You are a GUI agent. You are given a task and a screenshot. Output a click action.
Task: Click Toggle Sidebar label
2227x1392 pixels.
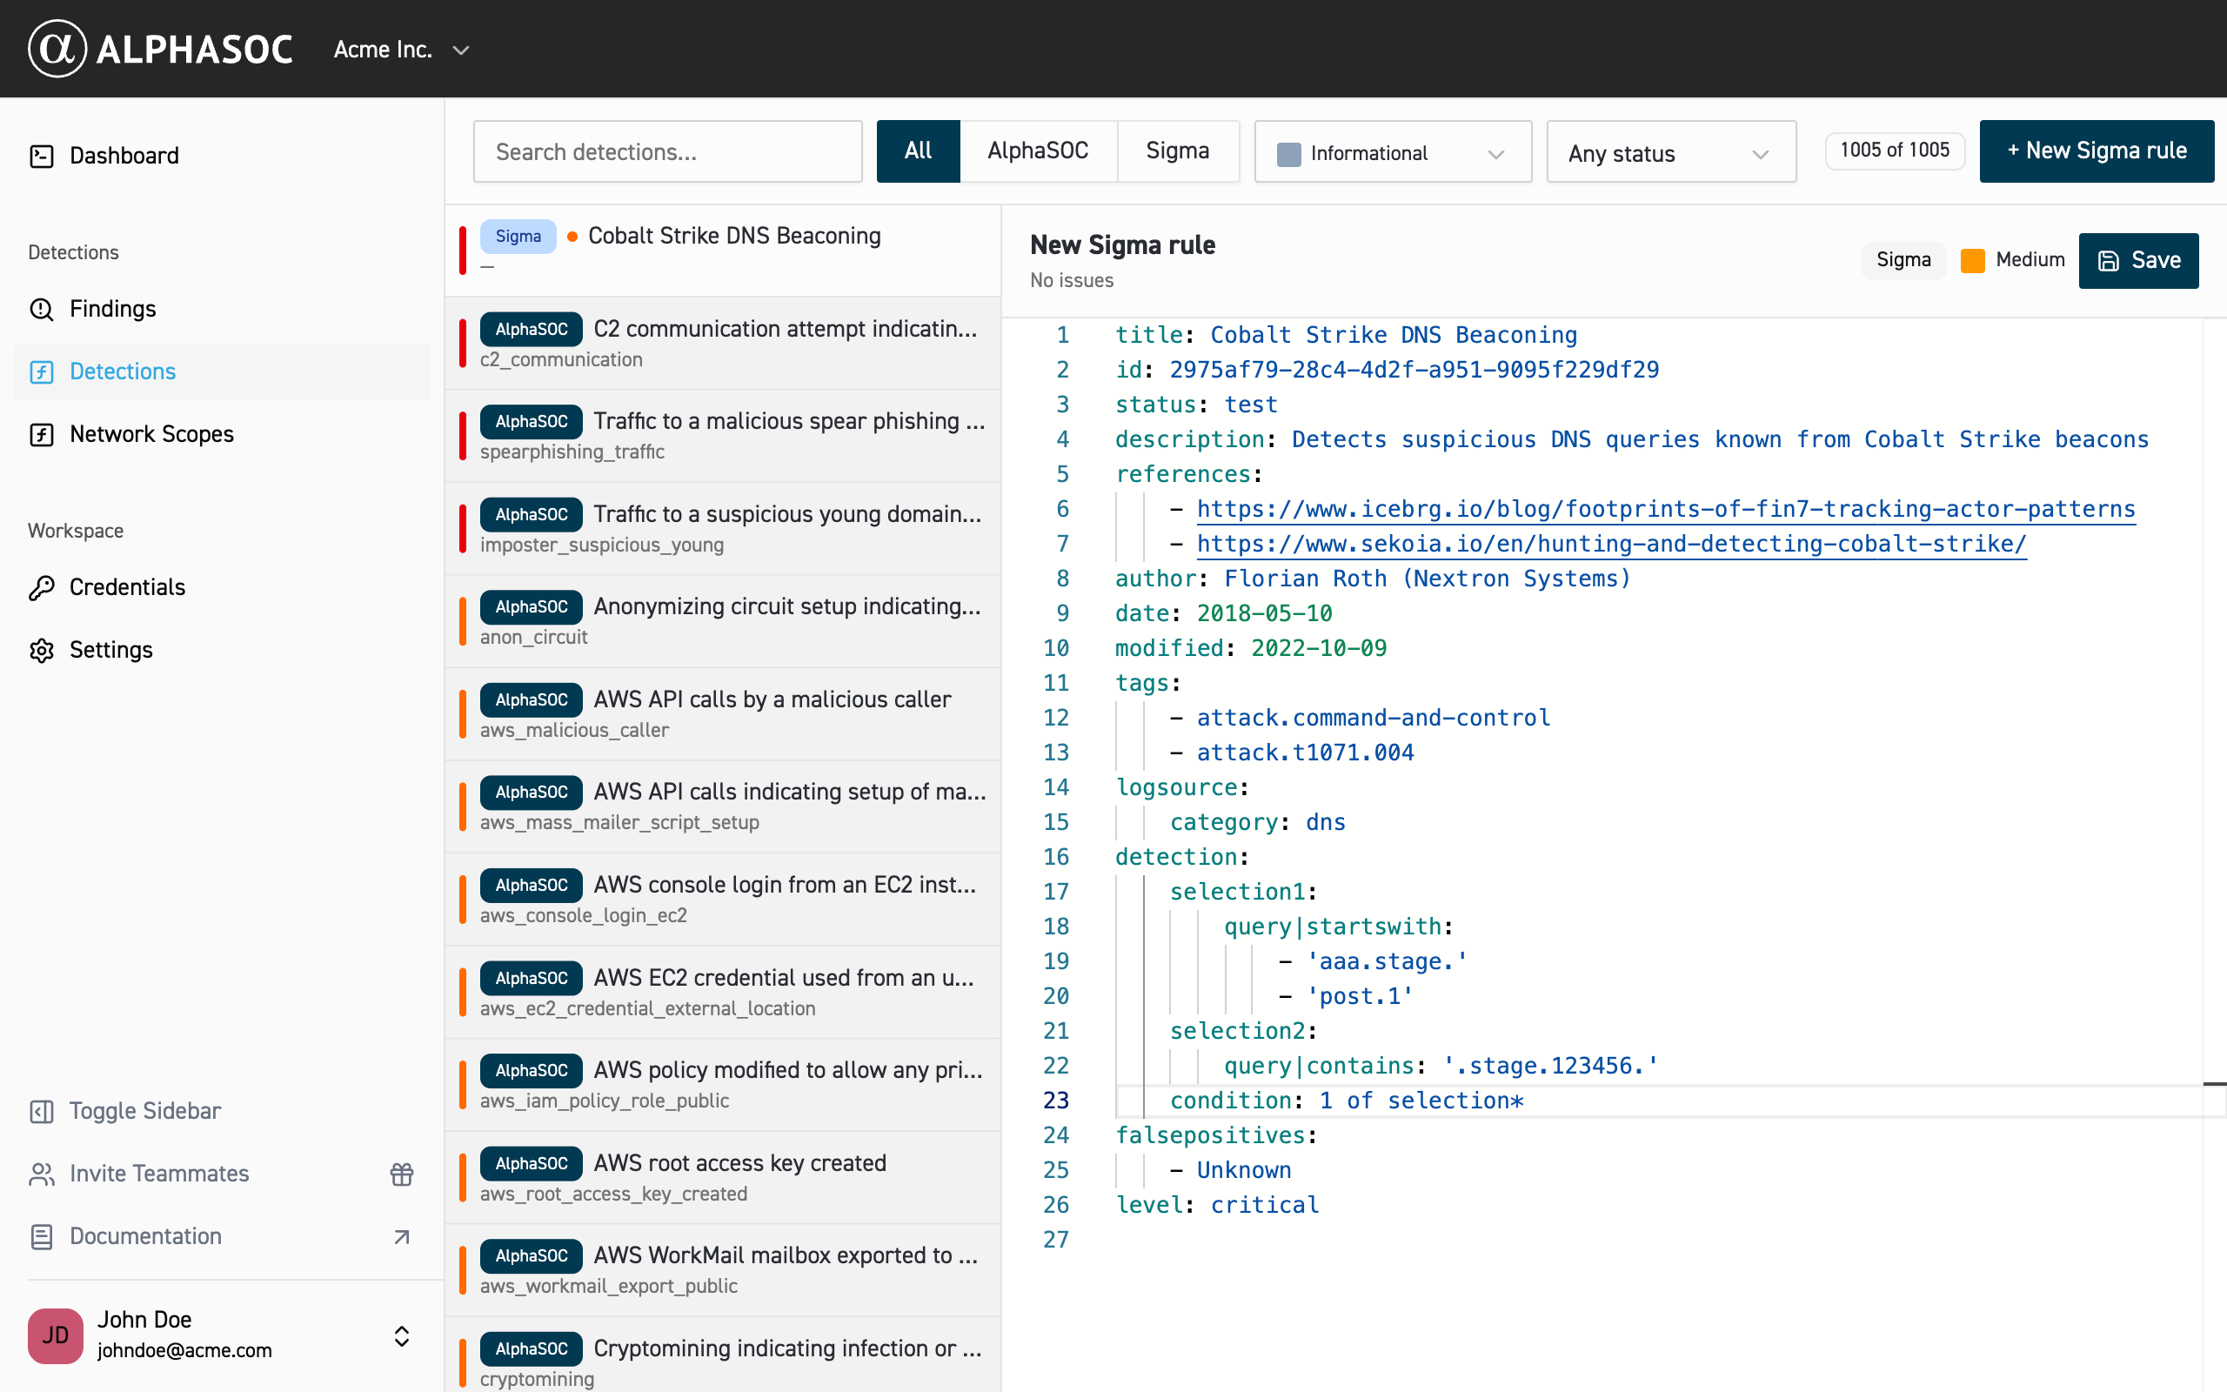[145, 1111]
